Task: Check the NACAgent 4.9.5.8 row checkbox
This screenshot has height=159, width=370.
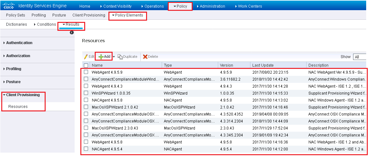Action: (x=86, y=100)
